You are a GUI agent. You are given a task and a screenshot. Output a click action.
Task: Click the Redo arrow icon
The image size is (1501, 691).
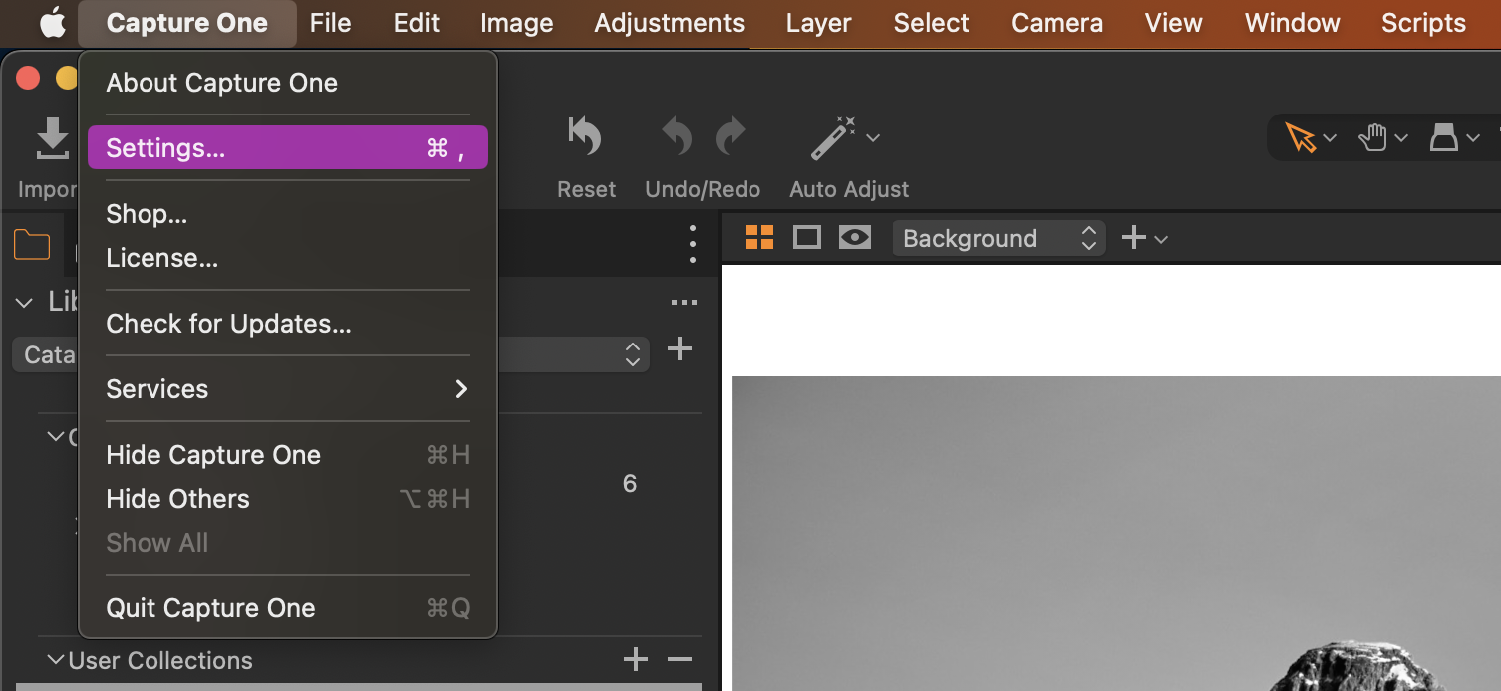tap(731, 137)
